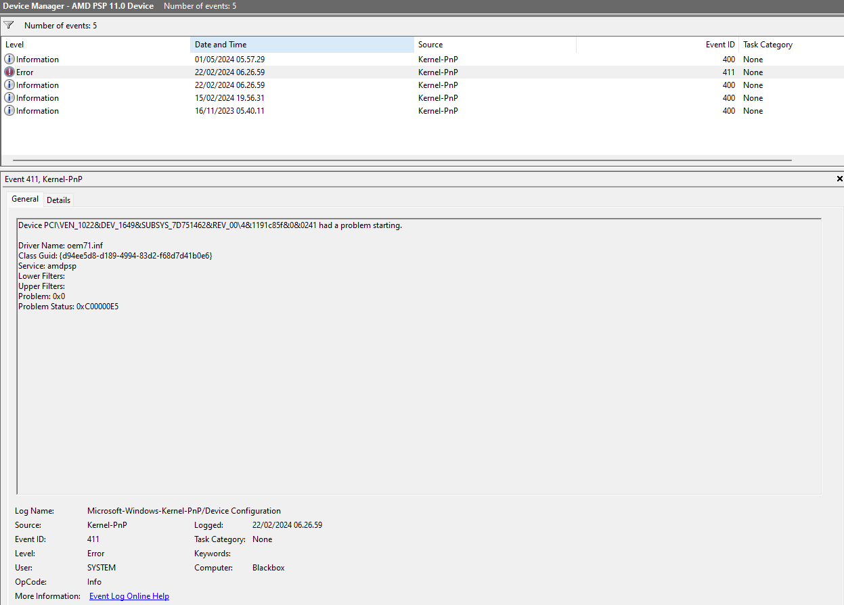Click the info icon in the 22/02/2024 Information row
This screenshot has width=844, height=605.
[x=9, y=85]
